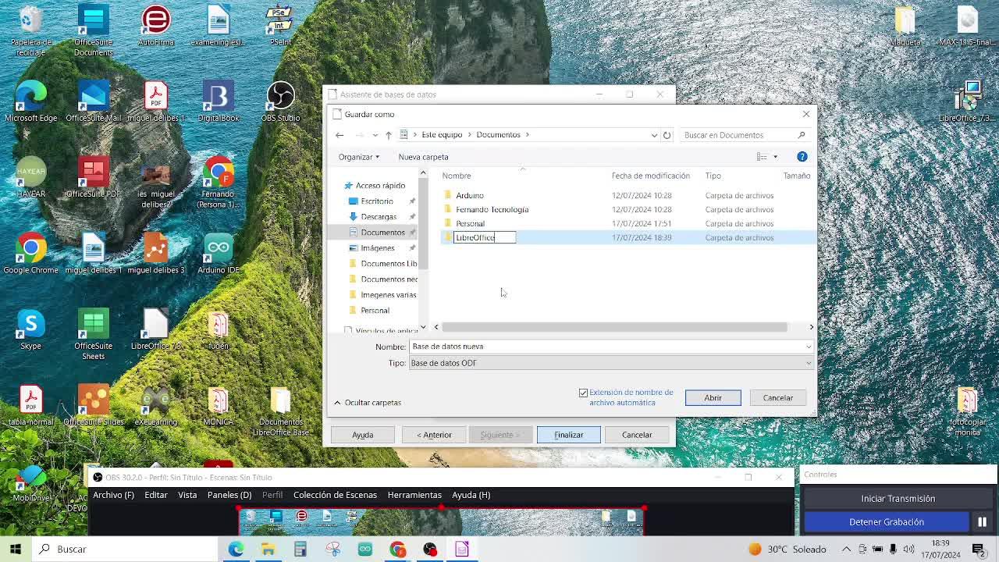Toggle automatic file name extension checkbox
The image size is (999, 562).
point(583,393)
